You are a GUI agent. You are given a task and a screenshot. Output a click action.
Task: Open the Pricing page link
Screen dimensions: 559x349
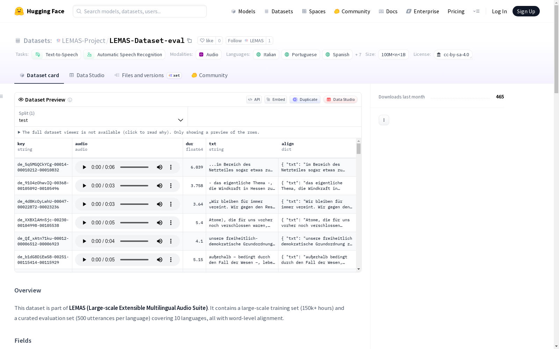456,11
